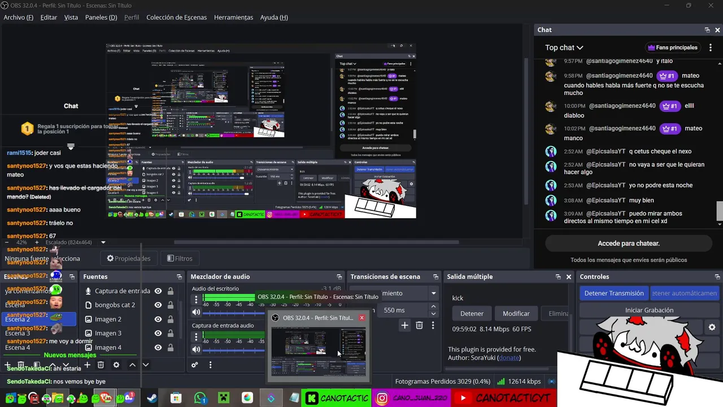
Task: Decrease transition duration with down arrow
Action: tap(433, 313)
